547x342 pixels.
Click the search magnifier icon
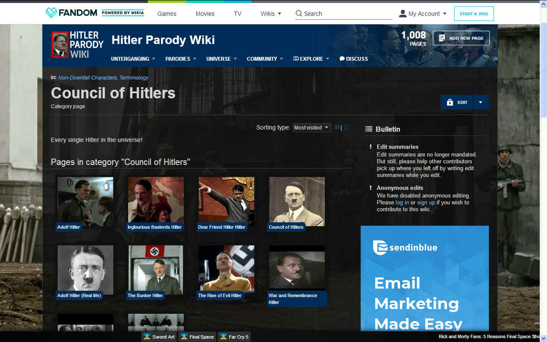click(299, 13)
